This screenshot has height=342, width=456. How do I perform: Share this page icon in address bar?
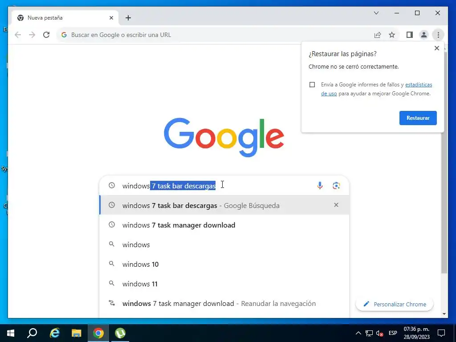pos(378,35)
